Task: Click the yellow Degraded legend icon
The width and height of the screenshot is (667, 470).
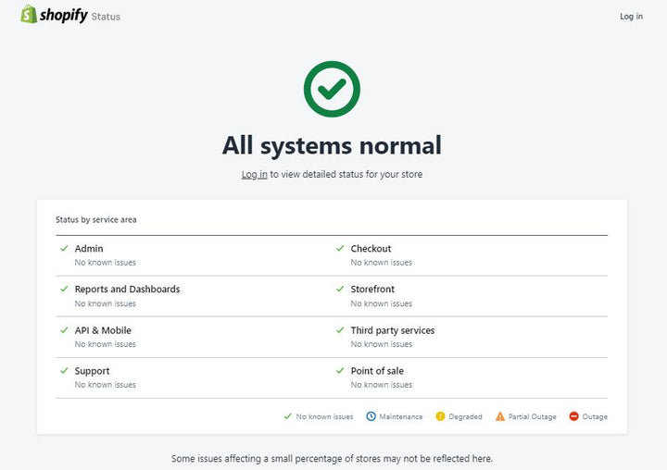Action: pos(440,416)
